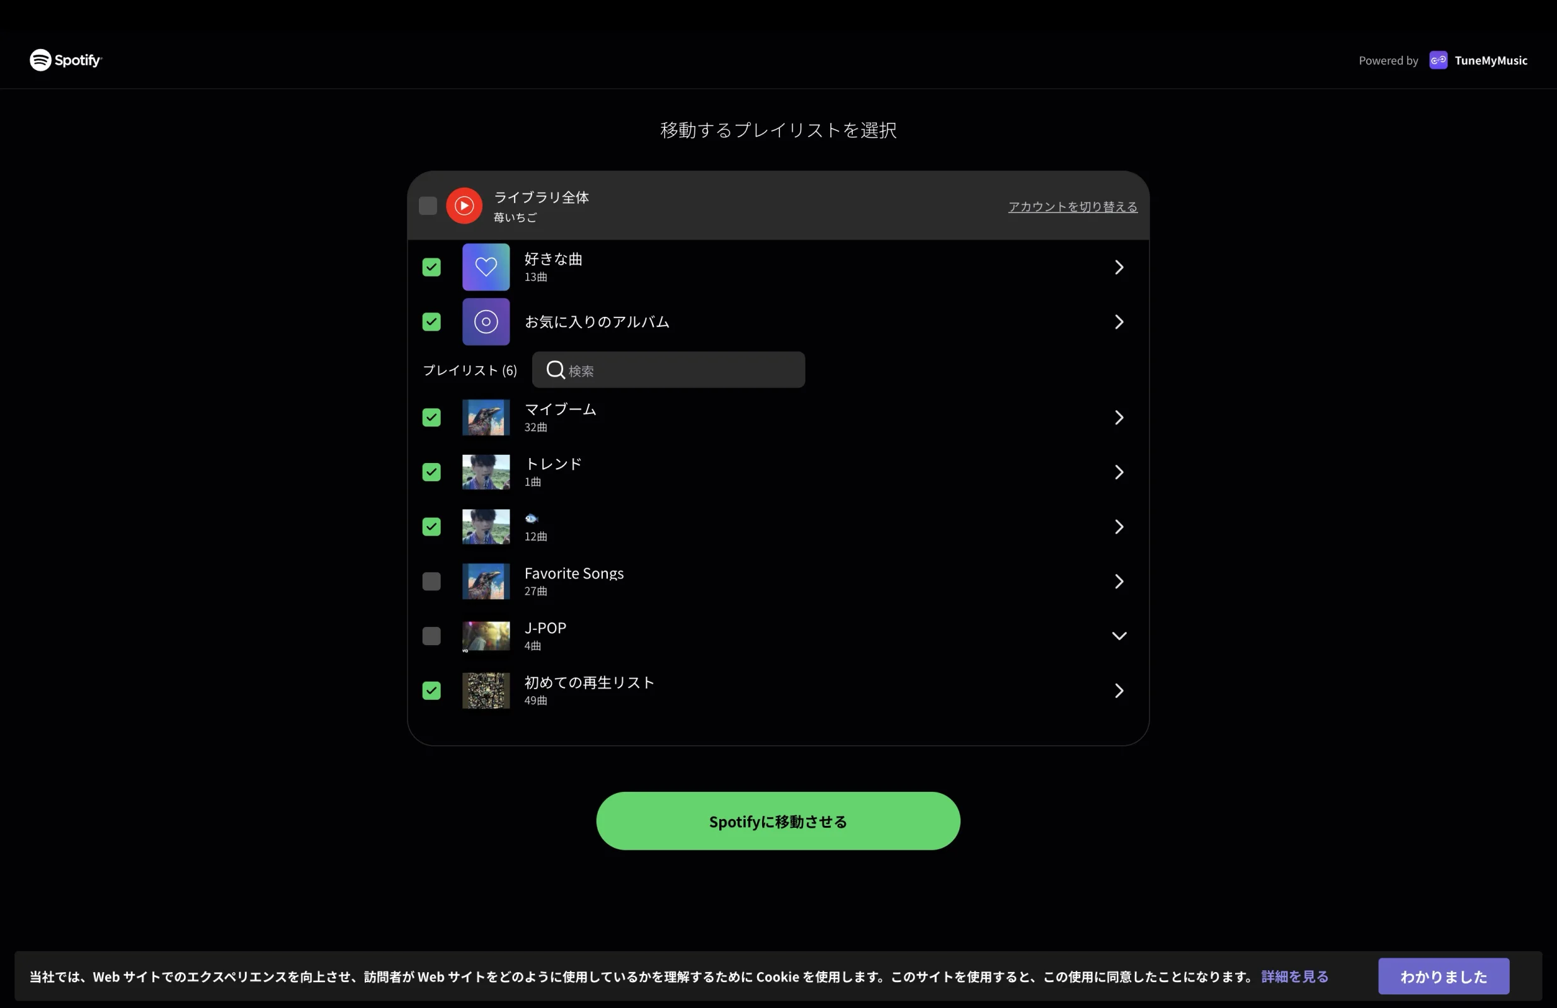This screenshot has width=1557, height=1008.
Task: Click the 初めての再生リスト thumbnail
Action: tap(486, 690)
